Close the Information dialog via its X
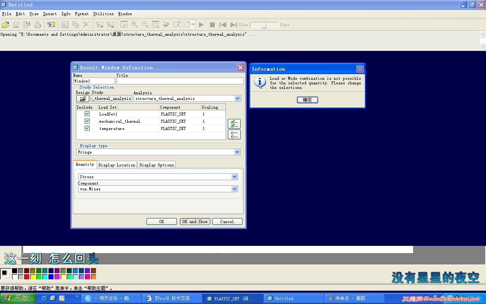 coord(360,69)
